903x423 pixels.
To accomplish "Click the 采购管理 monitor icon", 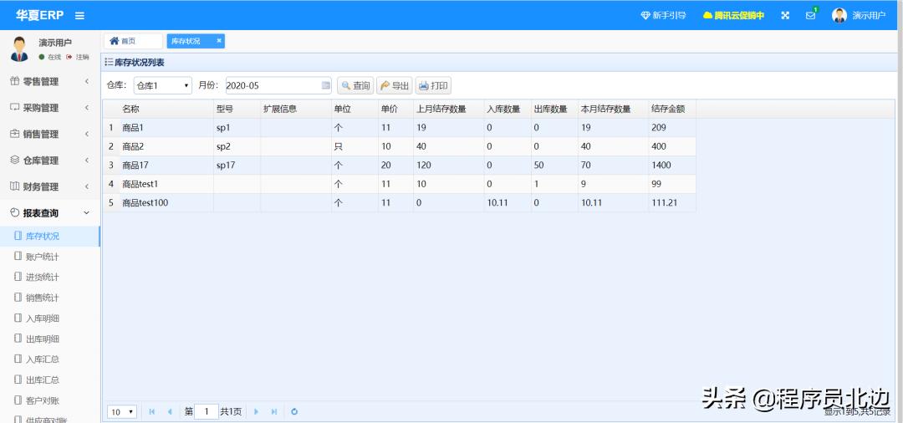I will click(15, 108).
